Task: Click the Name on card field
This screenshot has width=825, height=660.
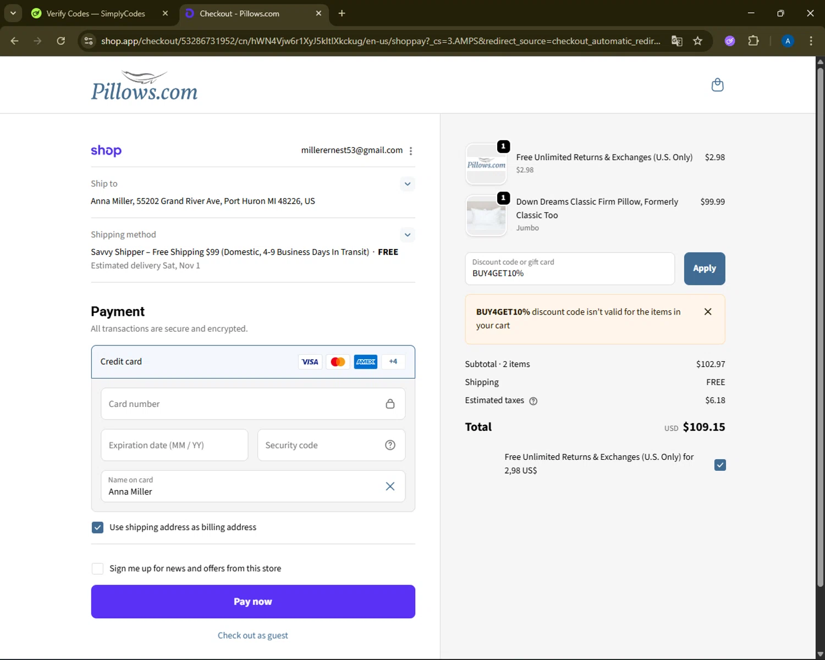Action: pyautogui.click(x=253, y=486)
